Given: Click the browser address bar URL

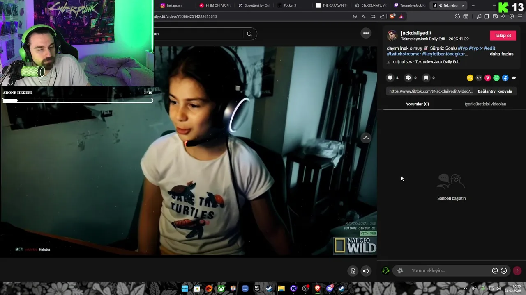Looking at the screenshot, I should [x=185, y=16].
